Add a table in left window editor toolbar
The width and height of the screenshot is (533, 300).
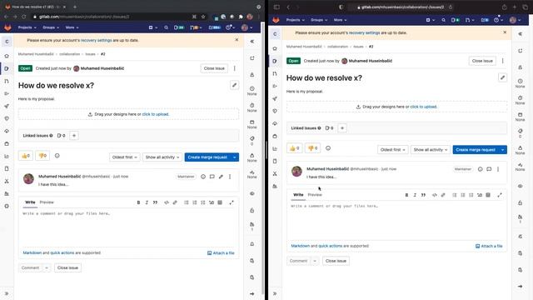tap(220, 202)
